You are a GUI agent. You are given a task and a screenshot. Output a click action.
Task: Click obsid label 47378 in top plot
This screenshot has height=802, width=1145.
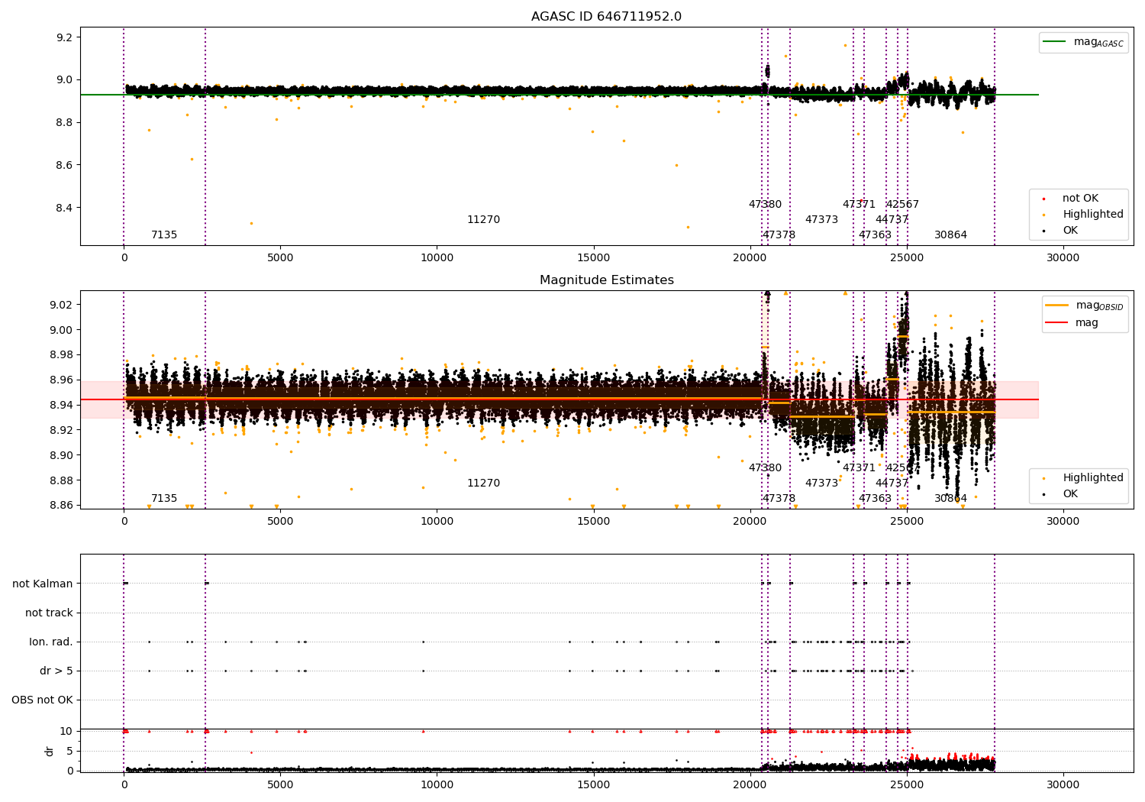pyautogui.click(x=779, y=235)
